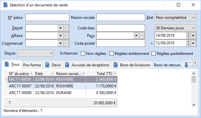Switch to the Devis tab
The image size is (201, 118).
coord(53,65)
